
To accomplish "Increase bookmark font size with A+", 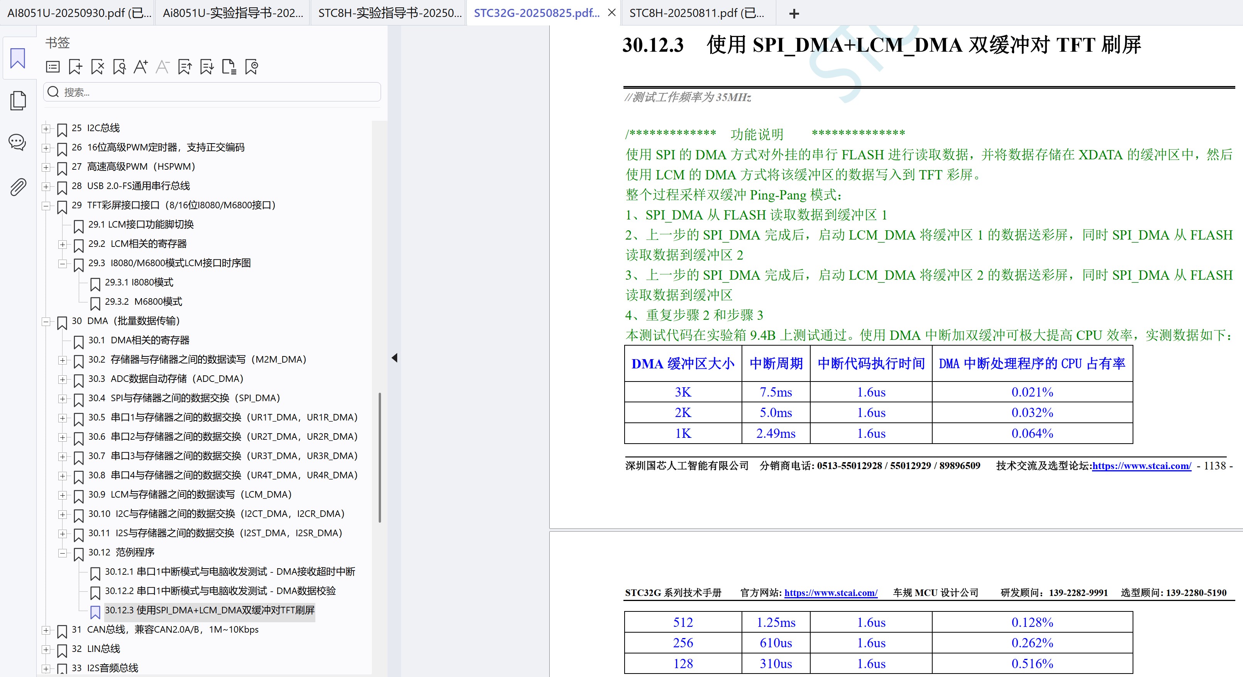I will (141, 66).
